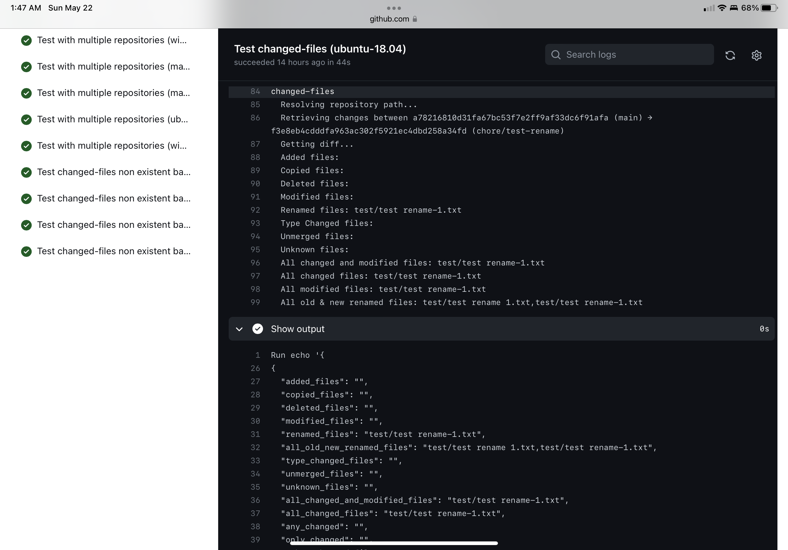Open the log settings gear menu

(756, 55)
